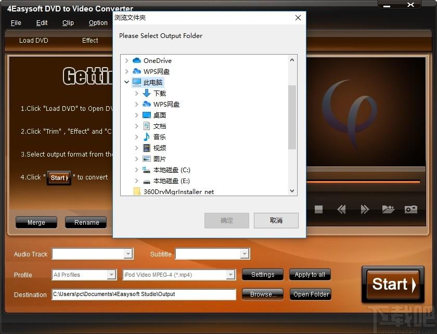Expand the 下载 folder node
437x334 pixels.
tap(136, 93)
